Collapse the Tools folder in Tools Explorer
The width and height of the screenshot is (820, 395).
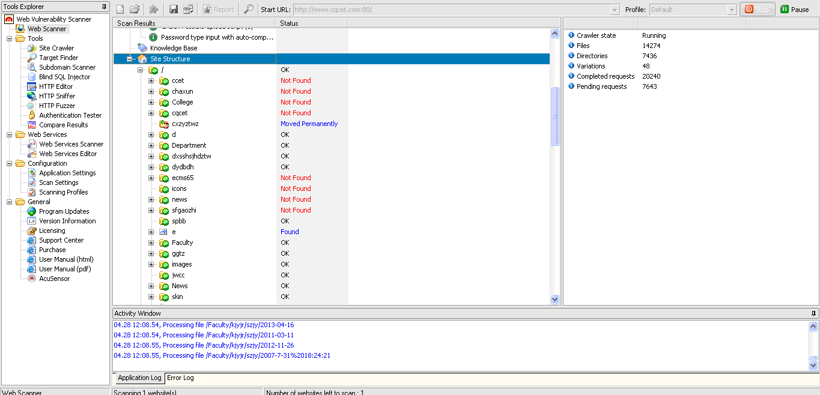click(10, 38)
